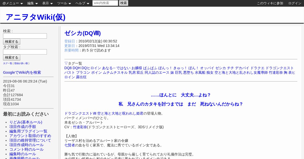Open the 表示 dropdown menu
Image resolution: width=304 pixels, height=159 pixels.
[47, 3]
